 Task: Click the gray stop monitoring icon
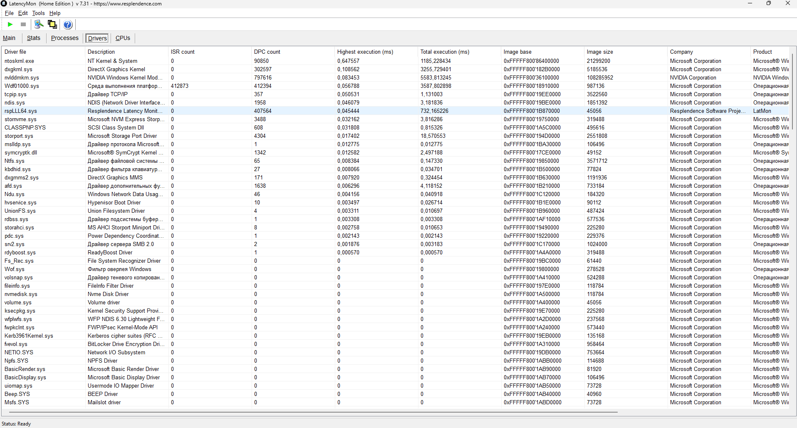pos(23,25)
